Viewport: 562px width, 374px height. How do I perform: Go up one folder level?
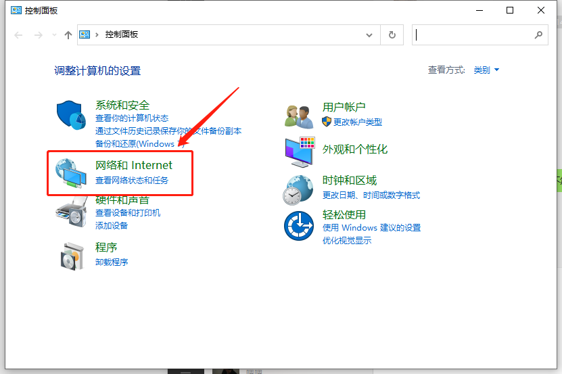click(x=68, y=34)
